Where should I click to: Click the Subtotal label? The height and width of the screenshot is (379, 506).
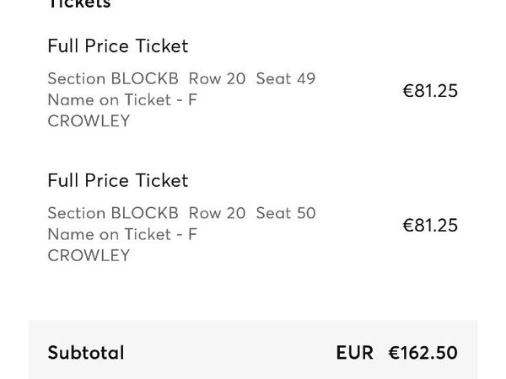click(x=86, y=353)
